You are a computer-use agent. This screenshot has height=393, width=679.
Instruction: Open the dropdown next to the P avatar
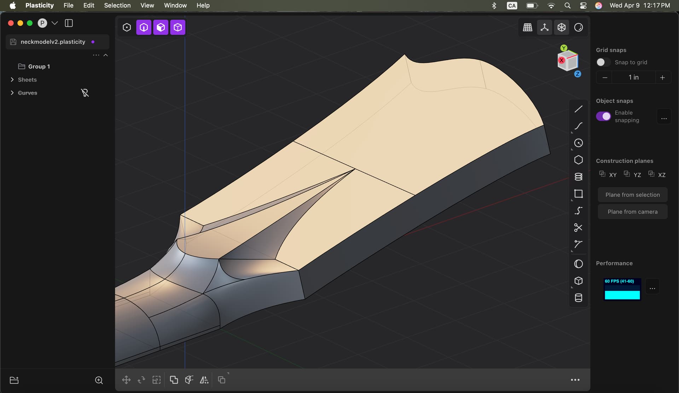[54, 23]
